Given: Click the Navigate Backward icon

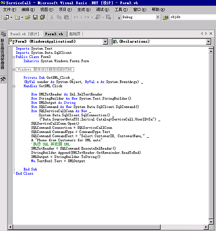Looking at the screenshot, I should [98, 17].
